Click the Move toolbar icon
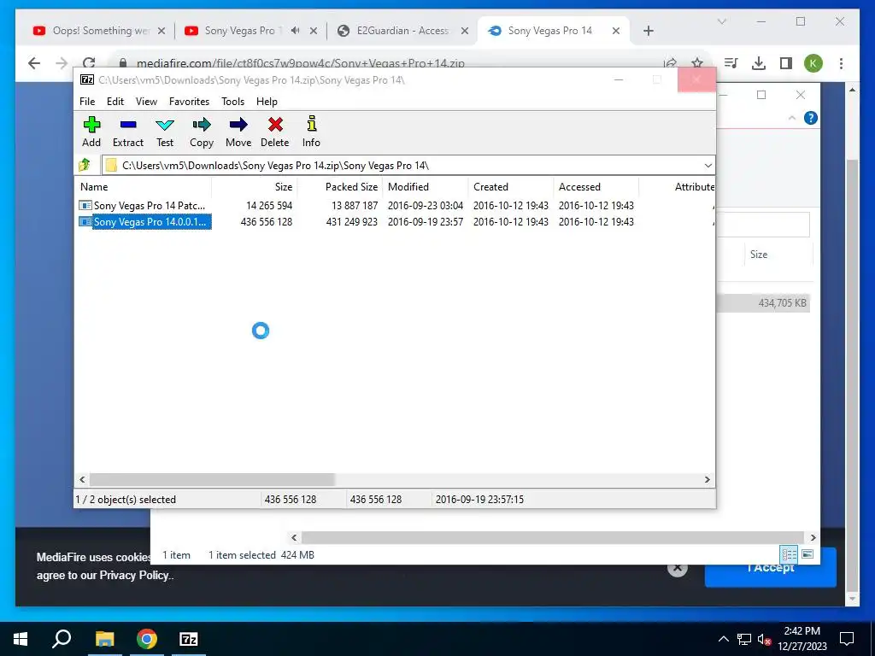Viewport: 875px width, 656px height. (x=238, y=132)
